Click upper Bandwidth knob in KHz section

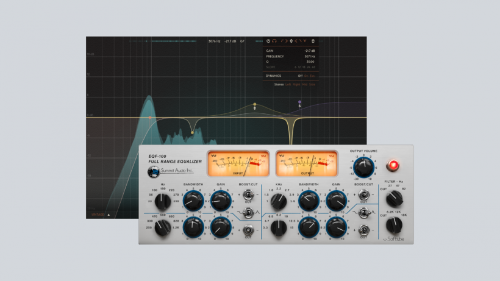click(309, 201)
